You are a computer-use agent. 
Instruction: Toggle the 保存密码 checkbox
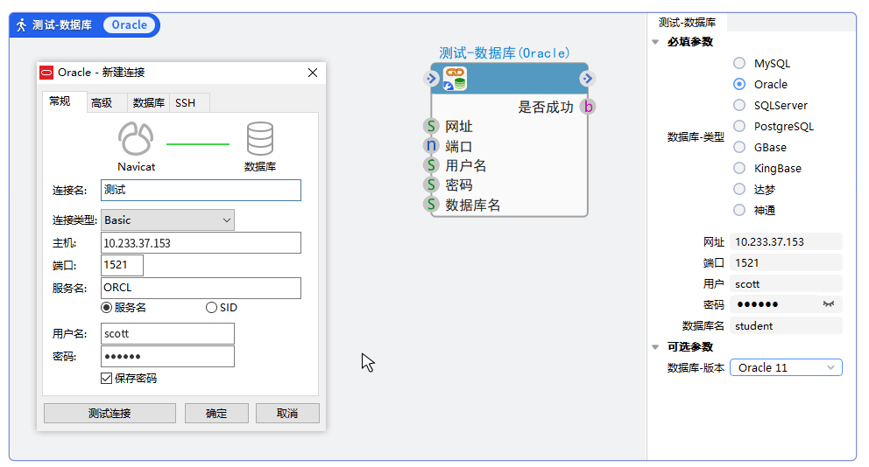click(107, 379)
